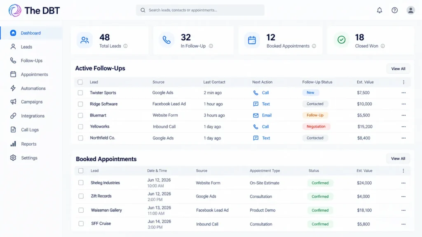Click search magnifier icon
The height and width of the screenshot is (237, 422).
[x=143, y=10]
